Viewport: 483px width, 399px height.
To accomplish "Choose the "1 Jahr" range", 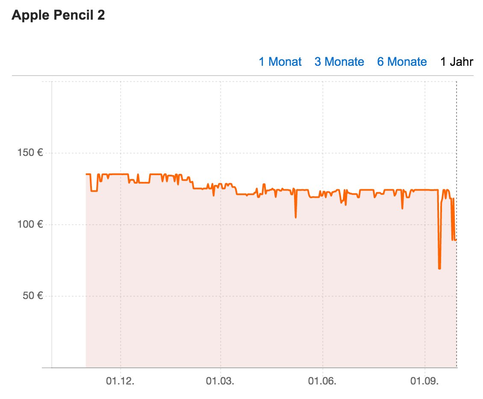I will pos(457,62).
